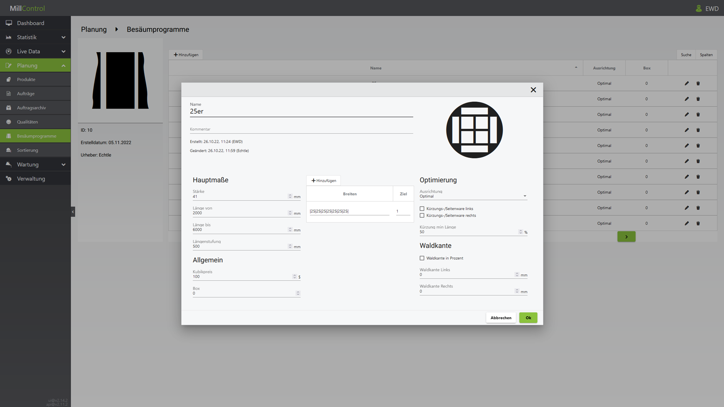724x407 pixels.
Task: Click the EWD user profile icon
Action: (698, 8)
